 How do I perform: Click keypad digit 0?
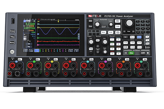click(x=143, y=32)
